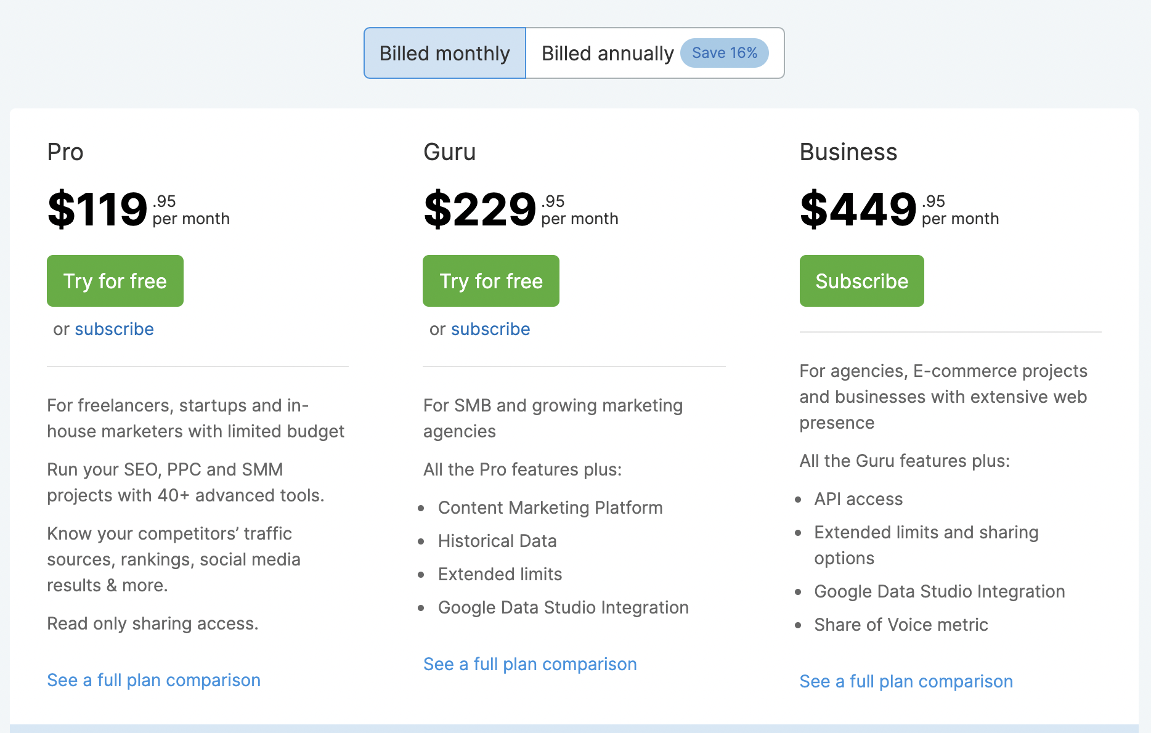
Task: Click the Save 16% badge
Action: click(x=724, y=53)
